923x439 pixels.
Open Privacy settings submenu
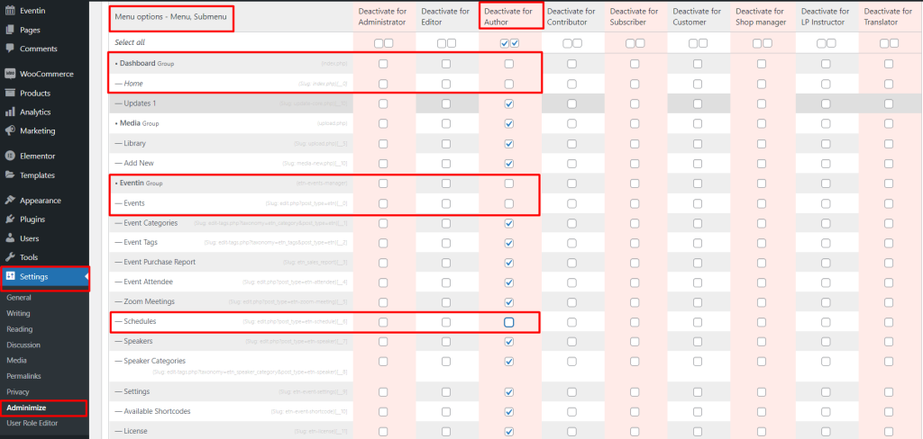[18, 392]
